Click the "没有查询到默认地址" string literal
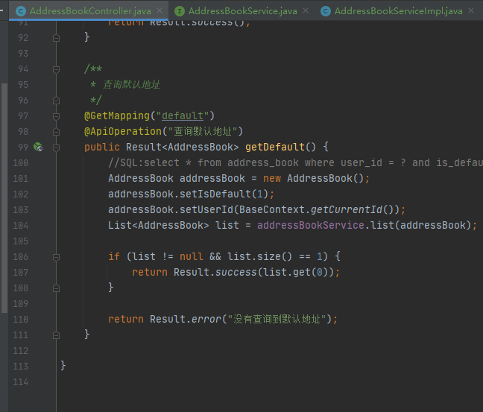Screen dimensions: 483x412 277,319
